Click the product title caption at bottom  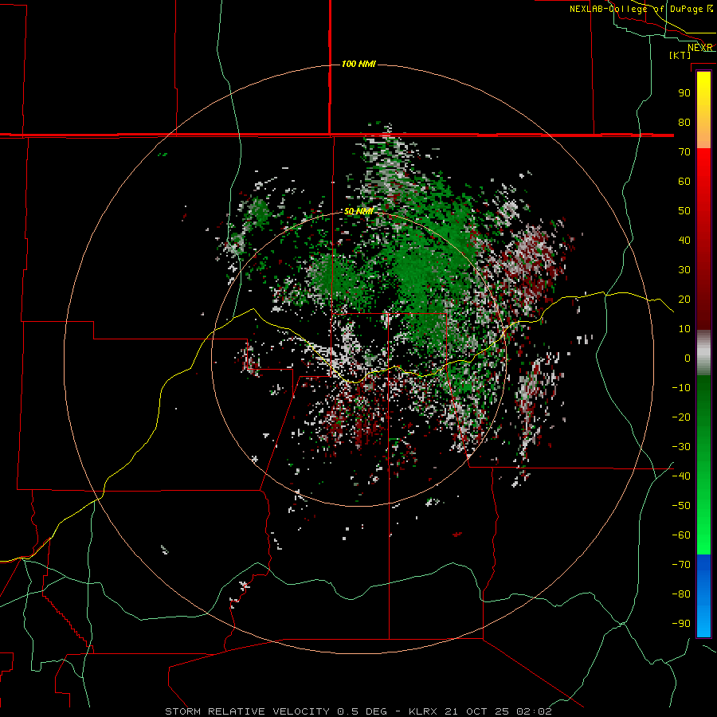coord(358,711)
